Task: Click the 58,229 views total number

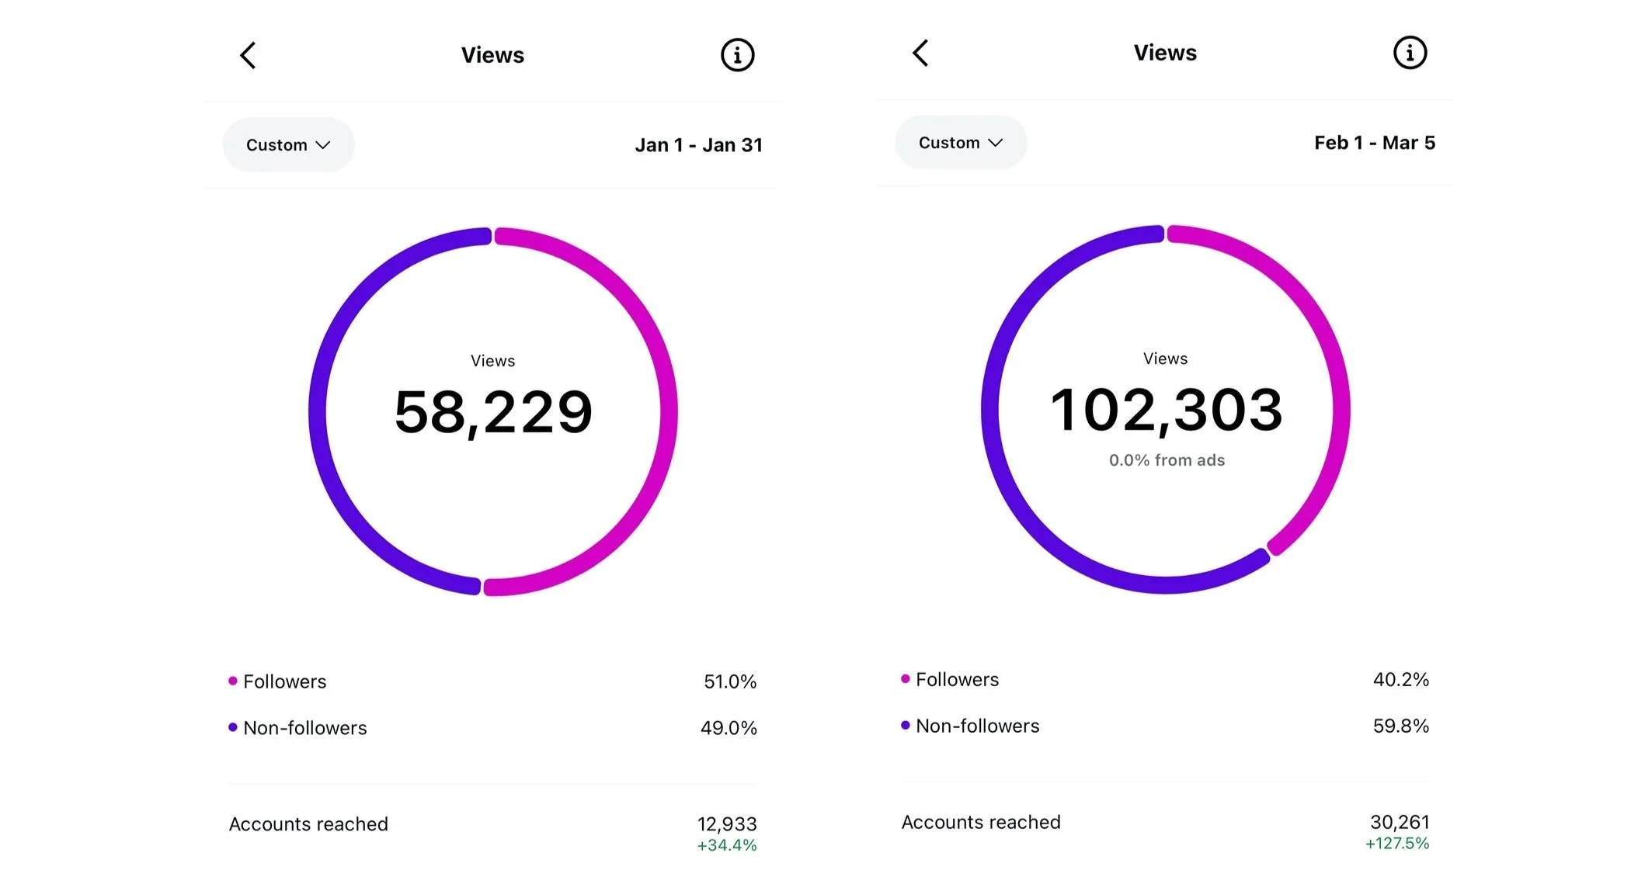Action: 493,412
